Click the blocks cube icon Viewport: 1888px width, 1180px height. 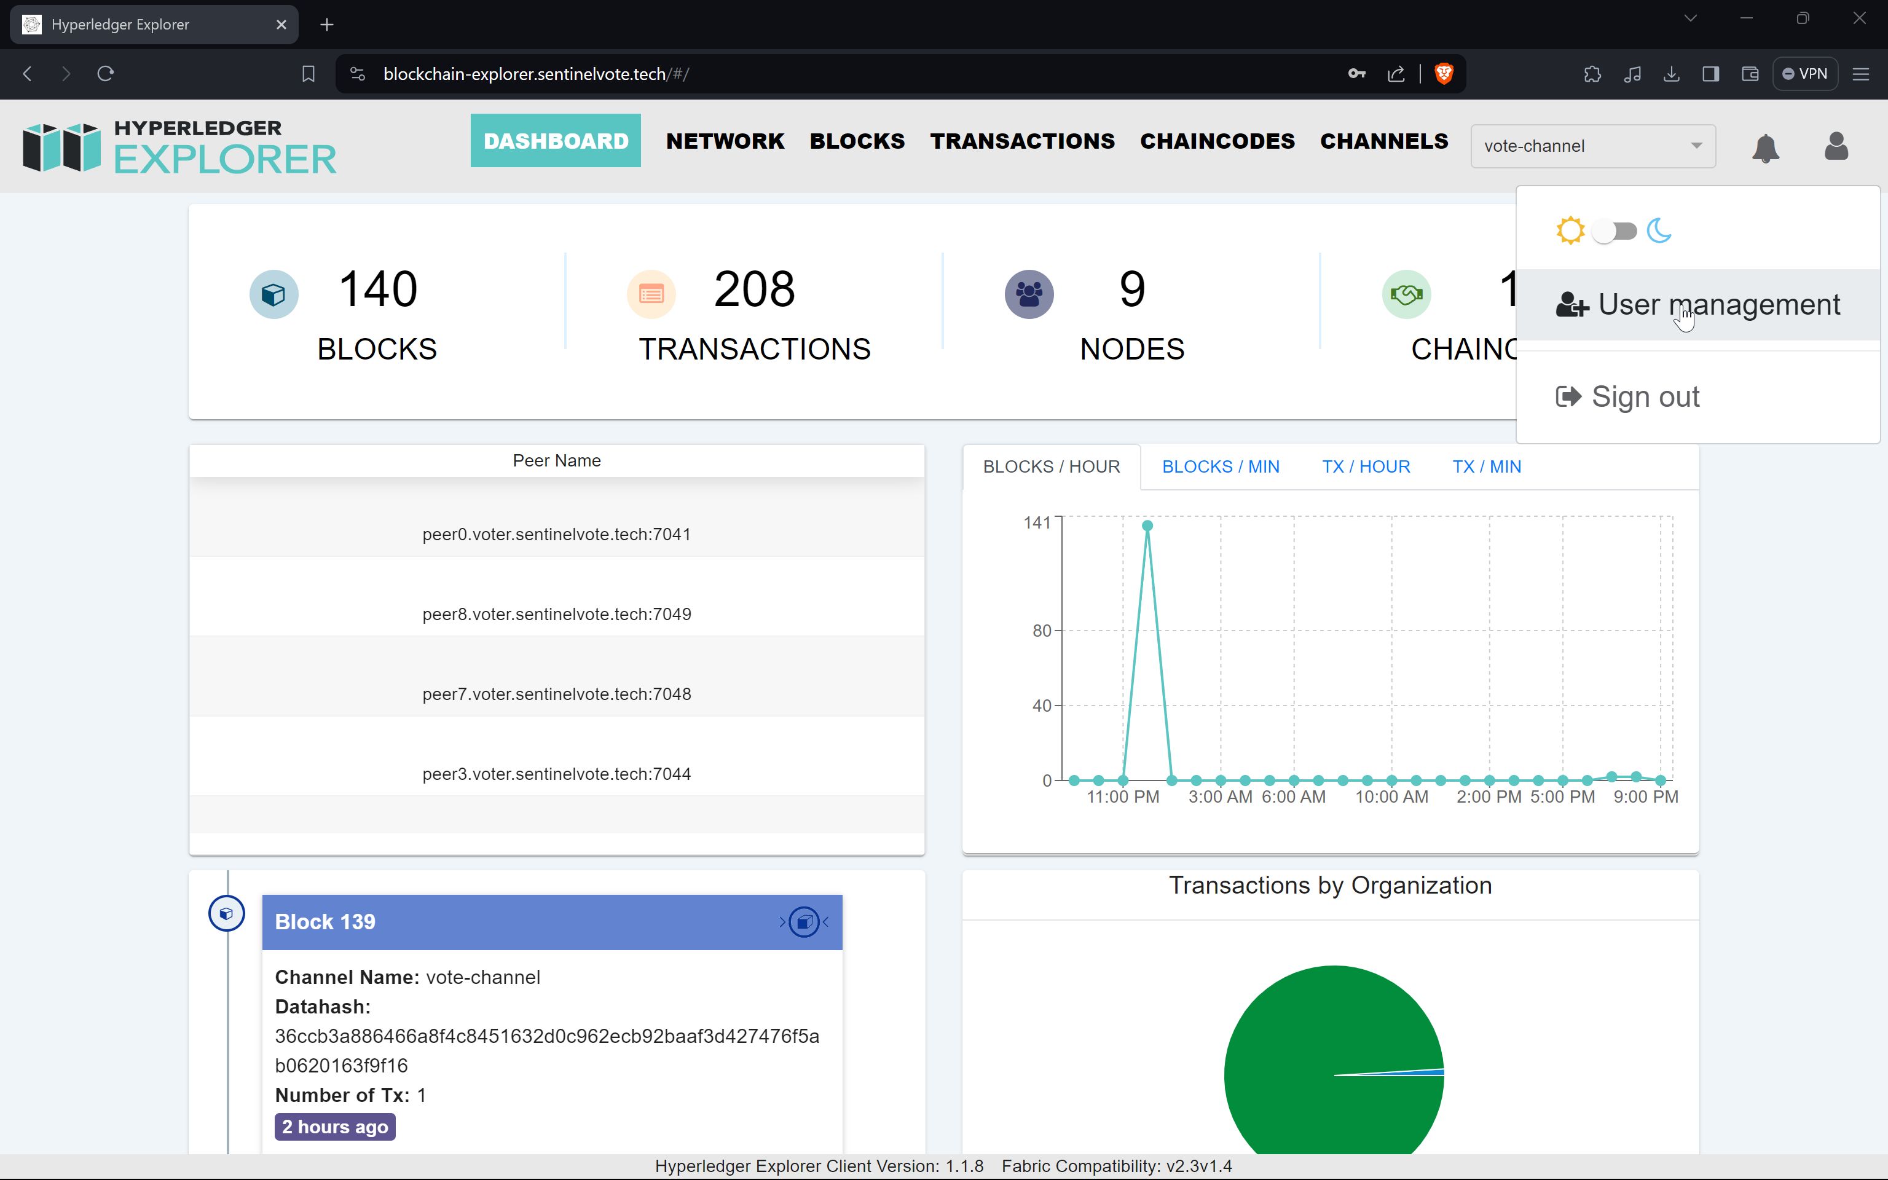274,294
